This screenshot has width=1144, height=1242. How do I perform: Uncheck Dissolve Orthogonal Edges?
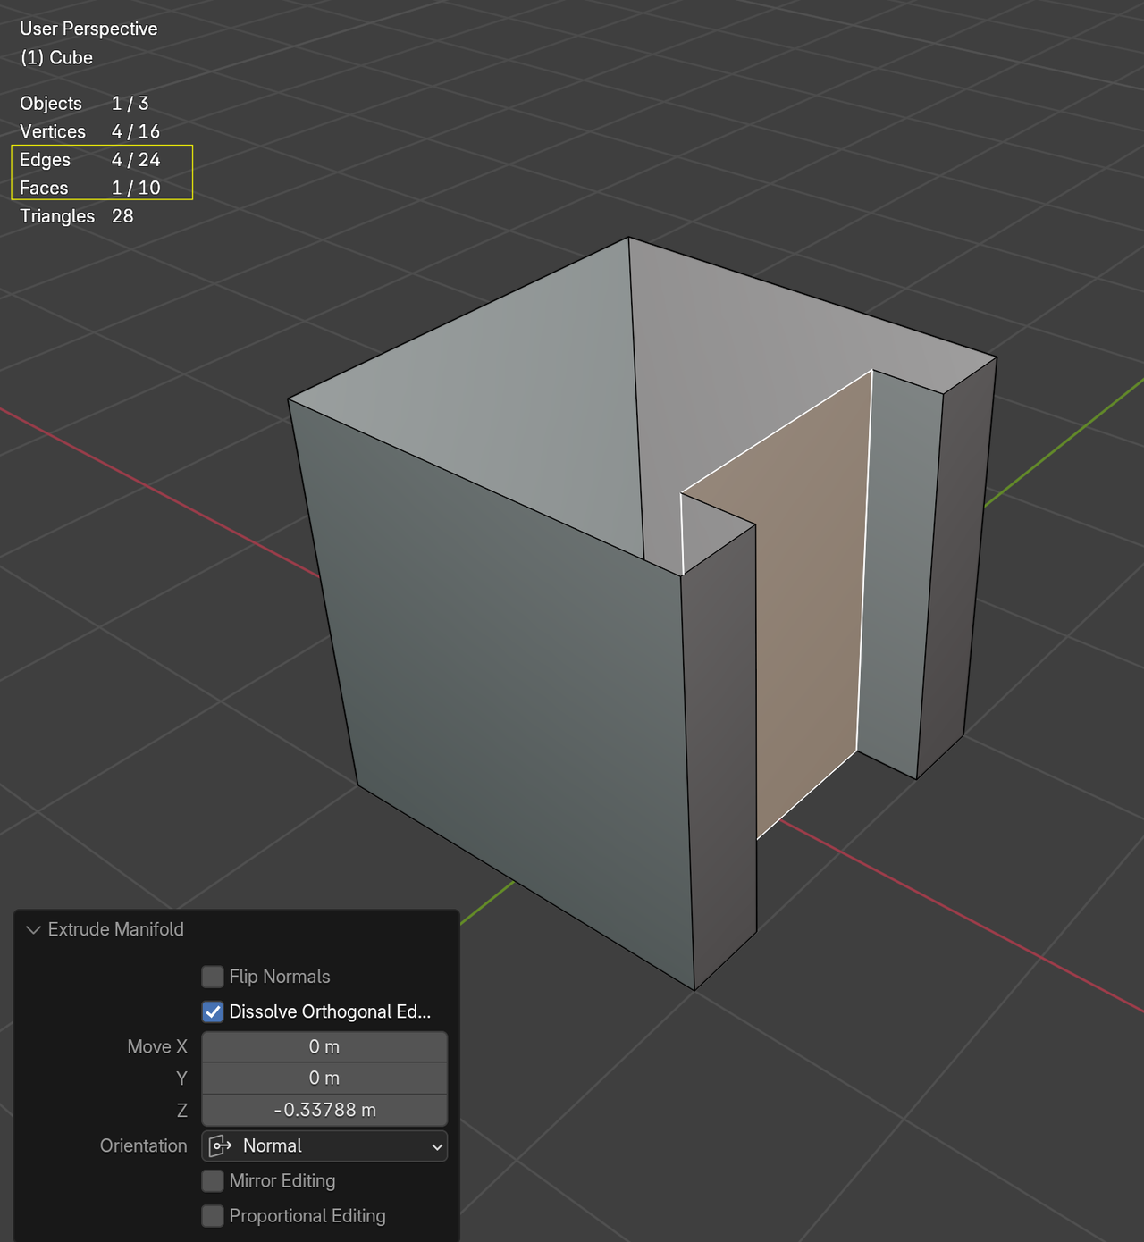click(x=213, y=1011)
